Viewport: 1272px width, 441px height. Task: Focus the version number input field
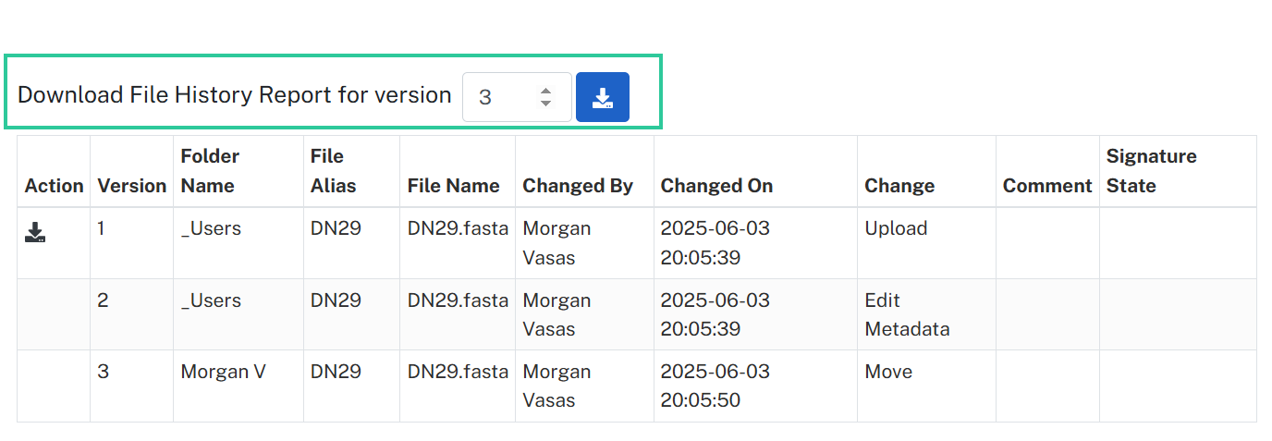click(x=517, y=97)
